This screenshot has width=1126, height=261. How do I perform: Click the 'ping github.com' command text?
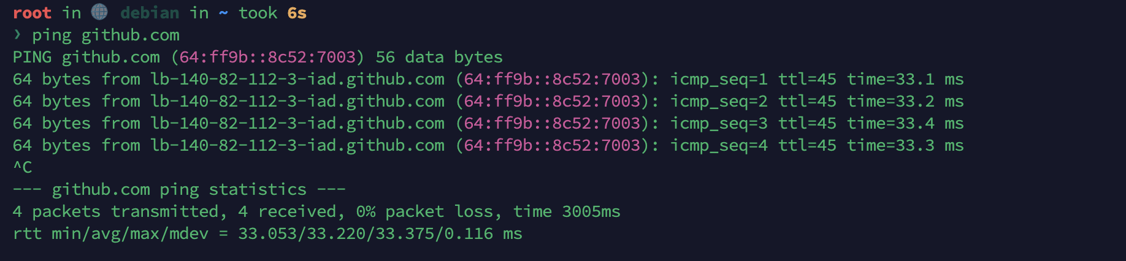tap(105, 35)
